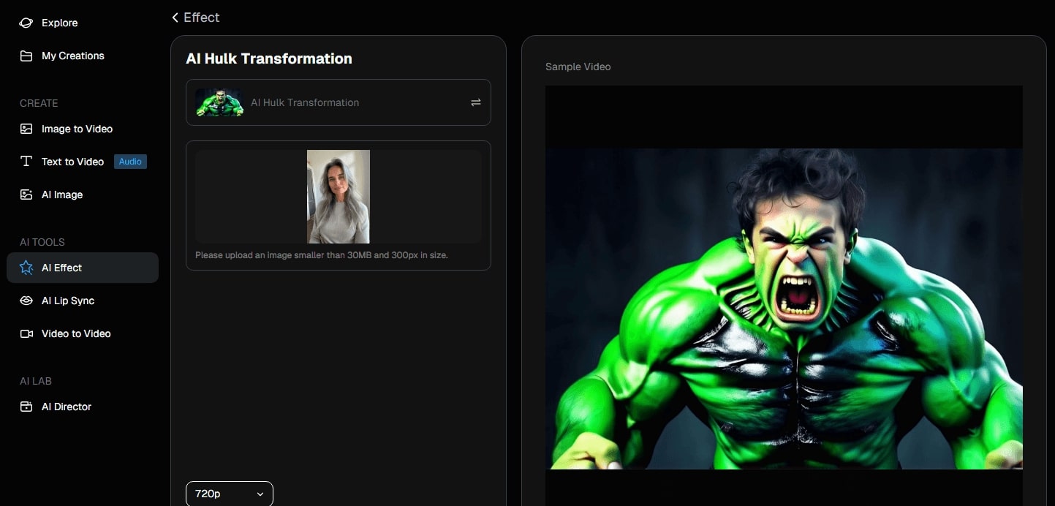Image resolution: width=1055 pixels, height=506 pixels.
Task: Click the Effect header label
Action: [202, 18]
